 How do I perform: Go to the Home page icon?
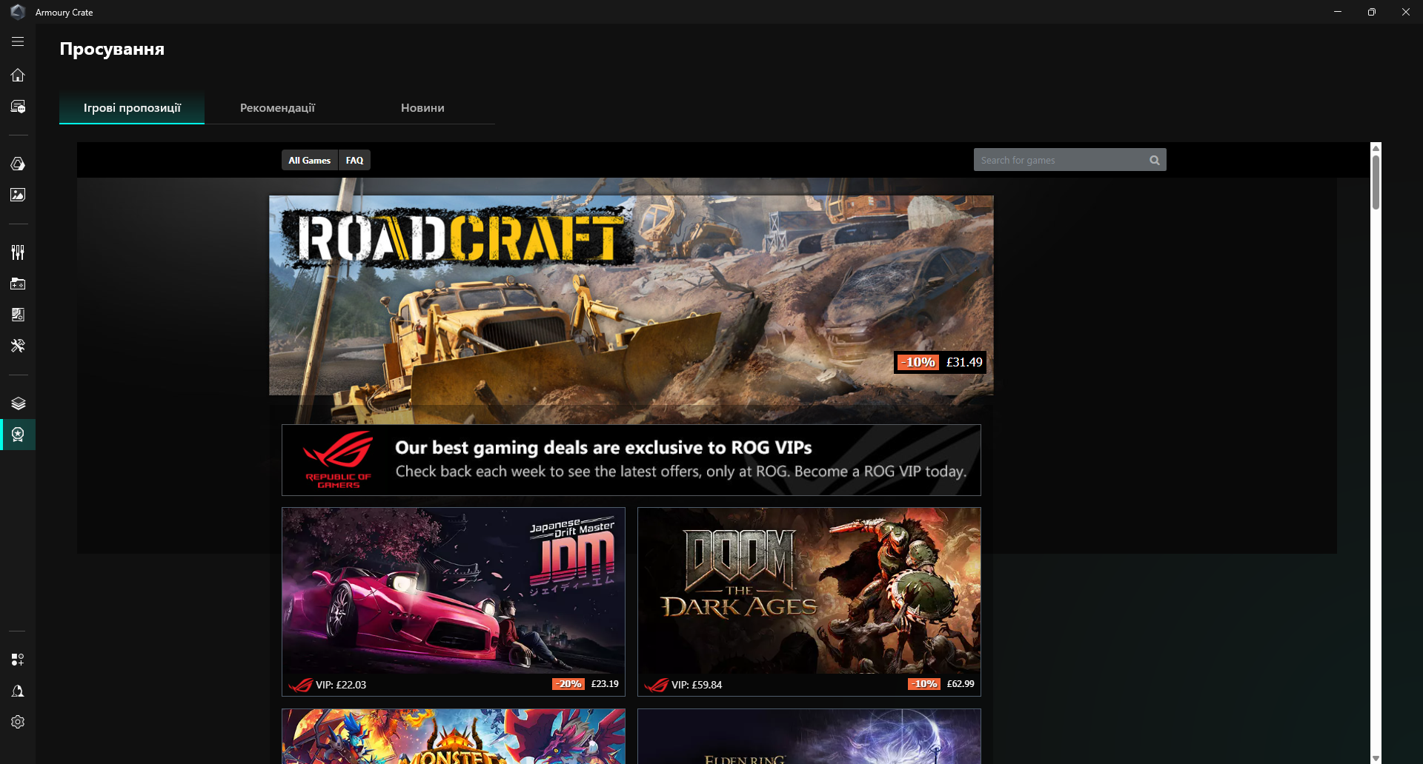click(18, 75)
